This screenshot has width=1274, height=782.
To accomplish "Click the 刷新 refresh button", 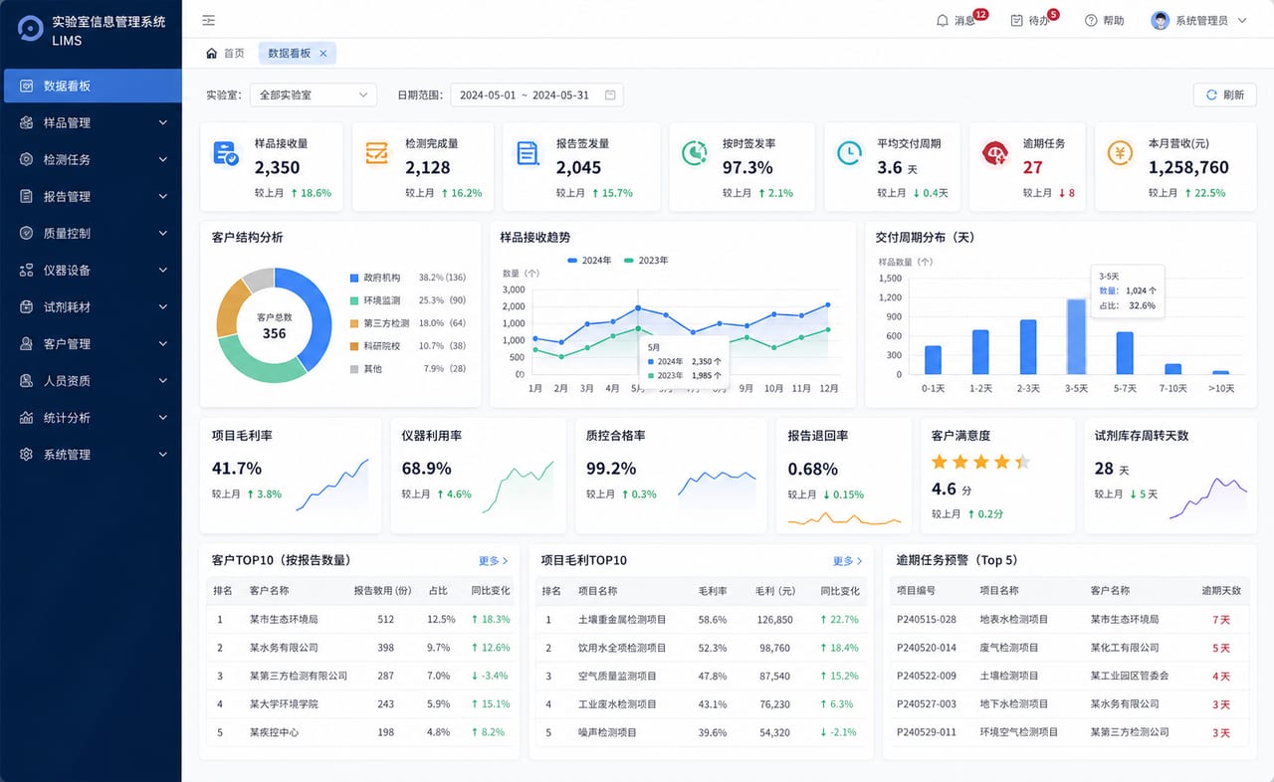I will [1225, 95].
